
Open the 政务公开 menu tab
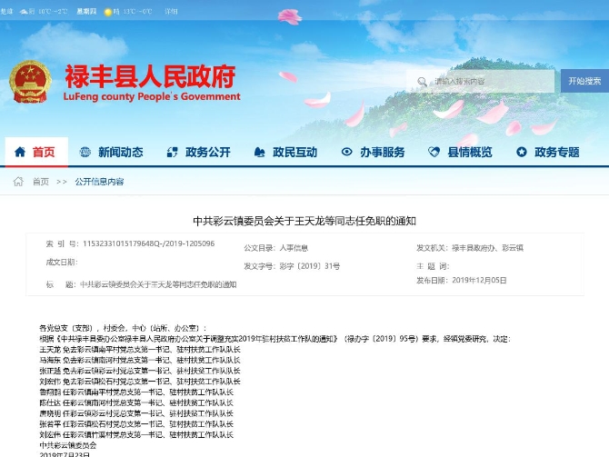pos(207,152)
